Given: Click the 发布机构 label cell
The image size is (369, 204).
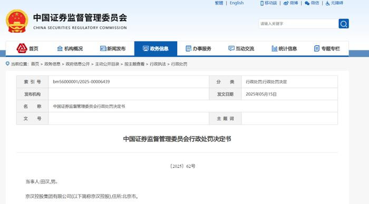Looking at the screenshot, I should [33, 94].
